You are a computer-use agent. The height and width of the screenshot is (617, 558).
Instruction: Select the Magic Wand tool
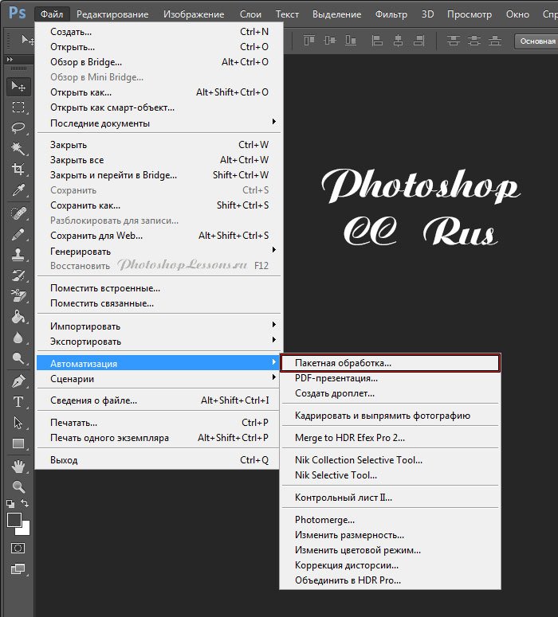click(18, 149)
